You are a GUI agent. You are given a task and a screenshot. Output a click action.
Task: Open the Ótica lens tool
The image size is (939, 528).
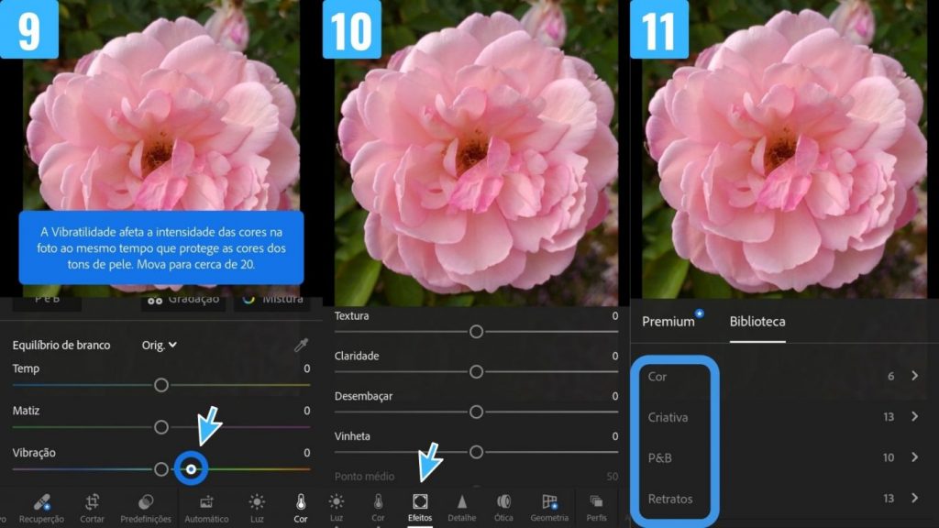(503, 508)
